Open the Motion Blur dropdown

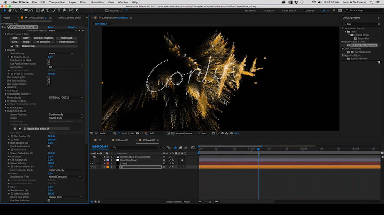(65, 67)
